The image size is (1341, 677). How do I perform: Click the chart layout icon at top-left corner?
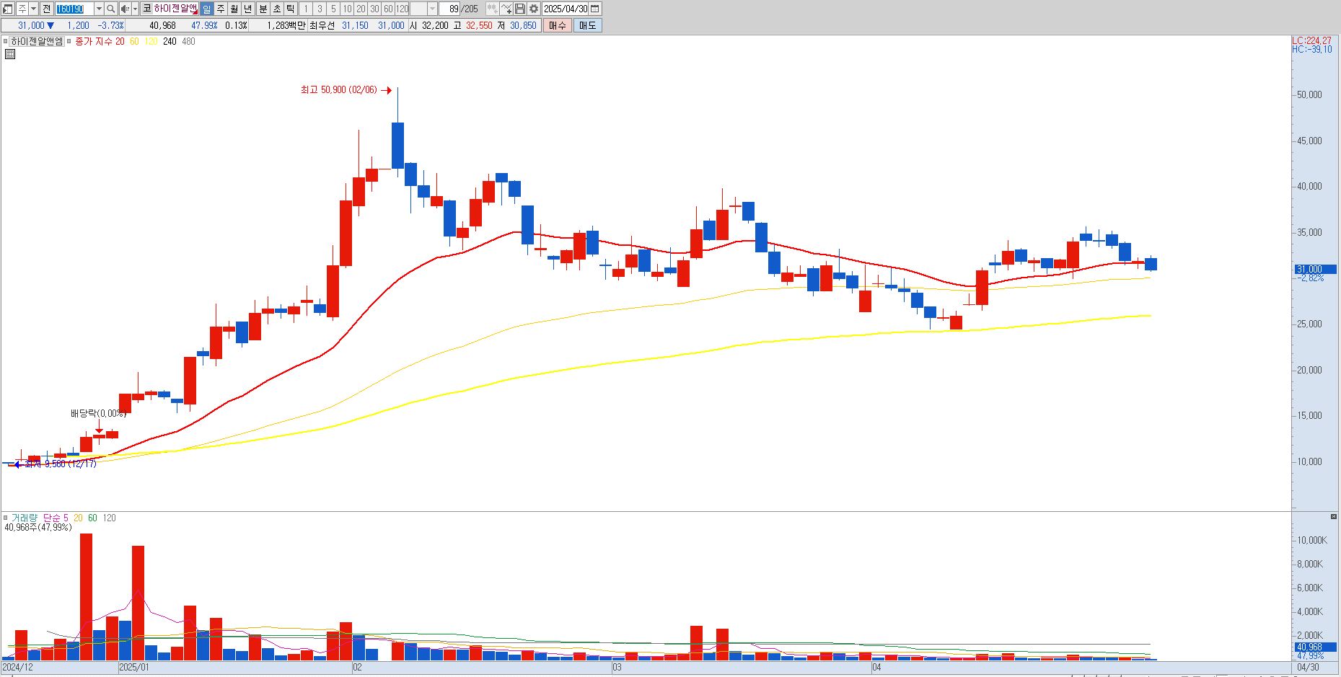click(8, 9)
